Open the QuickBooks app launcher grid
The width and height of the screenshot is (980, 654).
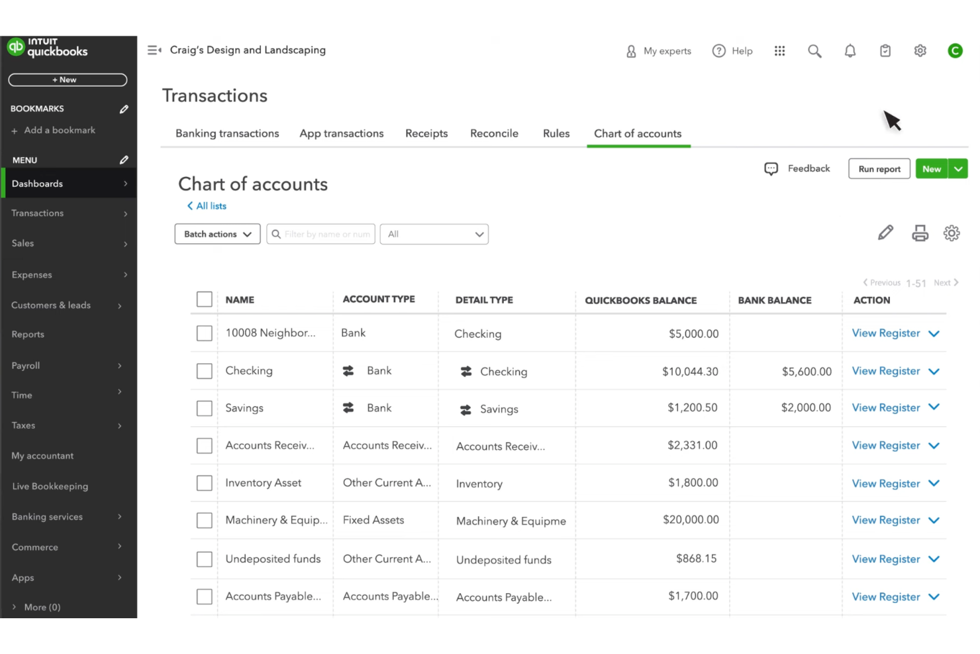pyautogui.click(x=779, y=50)
